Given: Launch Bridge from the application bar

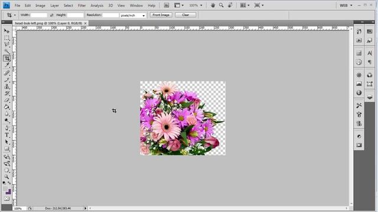Looking at the screenshot, I should pos(167,5).
